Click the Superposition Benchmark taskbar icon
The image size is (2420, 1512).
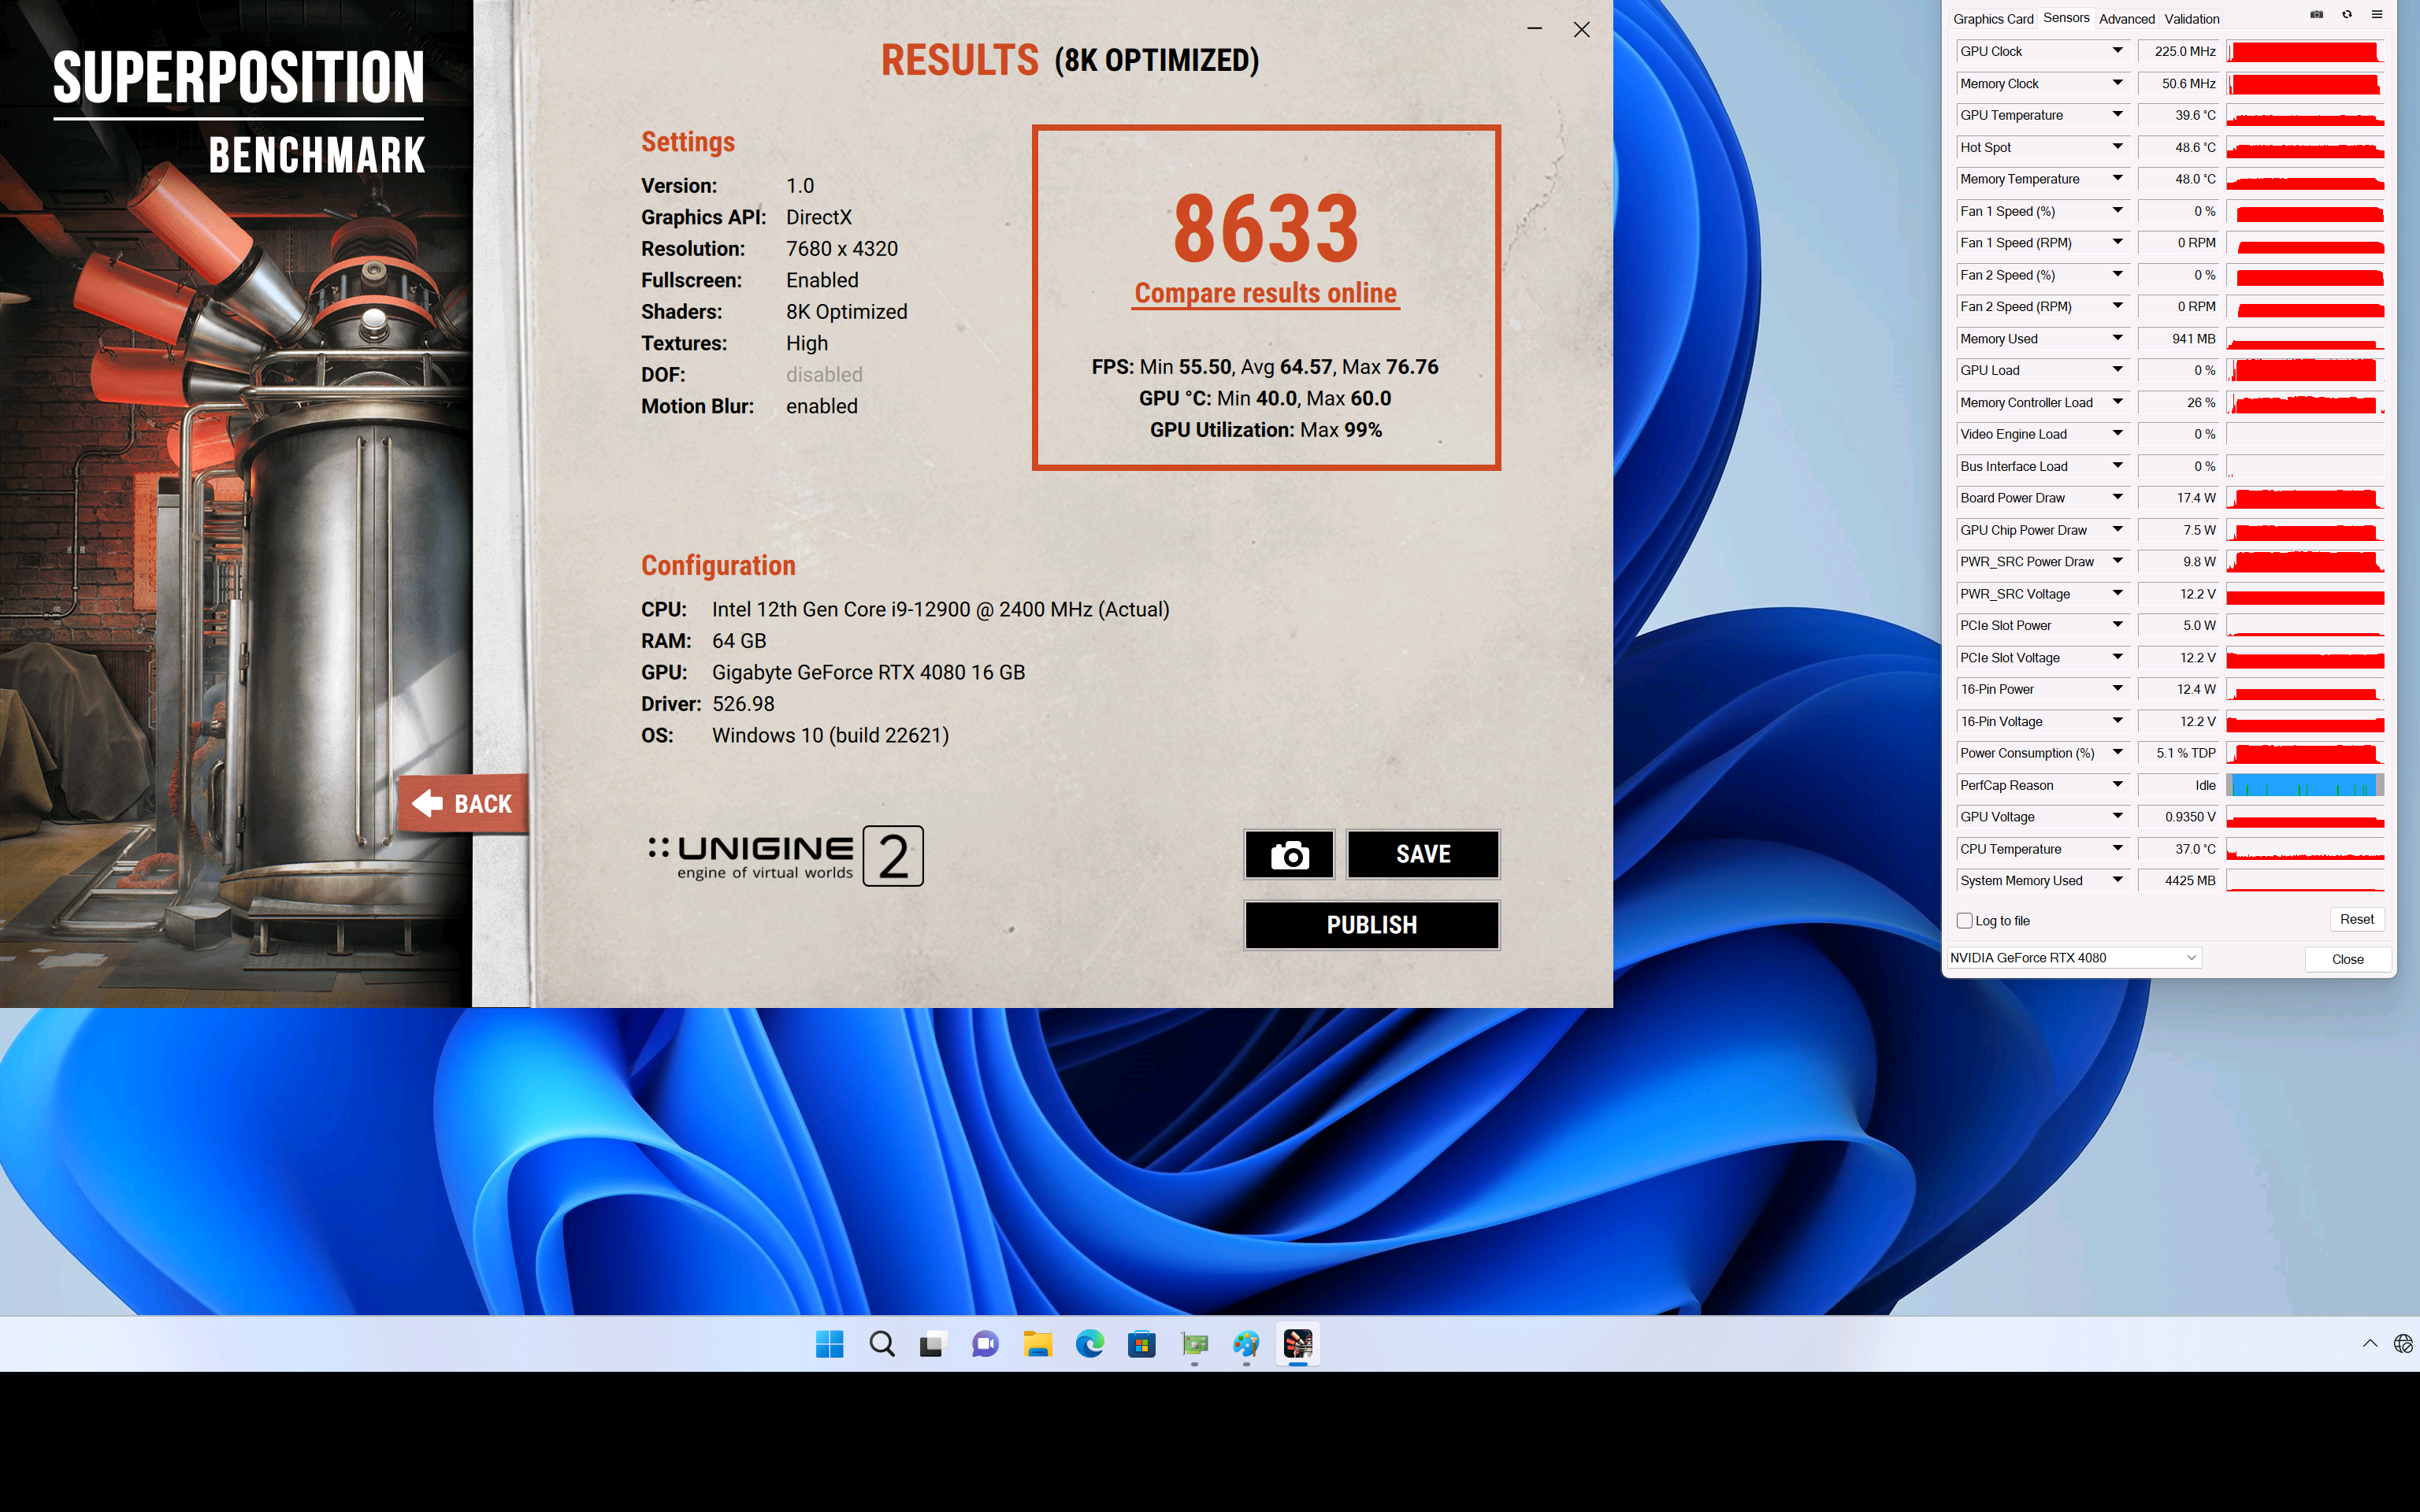[1298, 1344]
